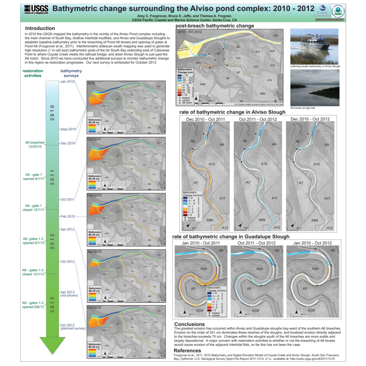Click the north arrow in the Dec 2010 - Oct 2011 Alviso map
The height and width of the screenshot is (366, 366).
point(188,226)
